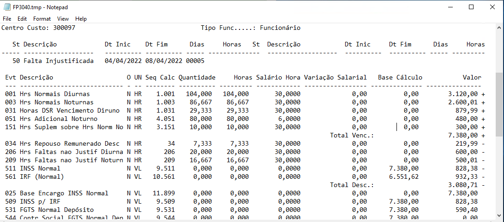
Task: Click value '600,00'
Action: [x=467, y=152]
